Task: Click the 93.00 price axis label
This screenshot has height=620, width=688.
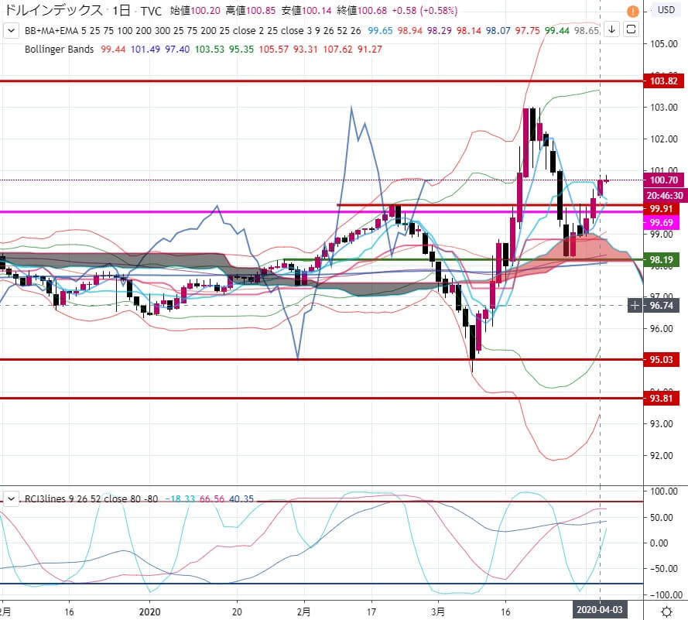Action: point(661,424)
